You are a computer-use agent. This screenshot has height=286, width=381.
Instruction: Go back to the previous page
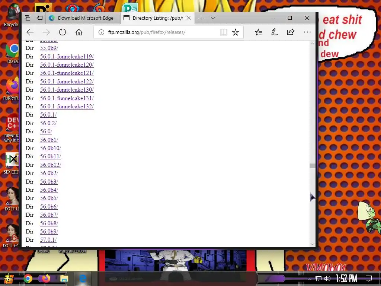[30, 32]
